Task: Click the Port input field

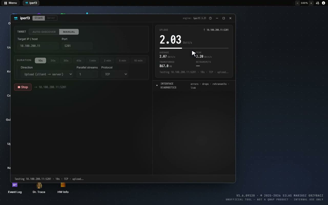Action: click(x=77, y=46)
